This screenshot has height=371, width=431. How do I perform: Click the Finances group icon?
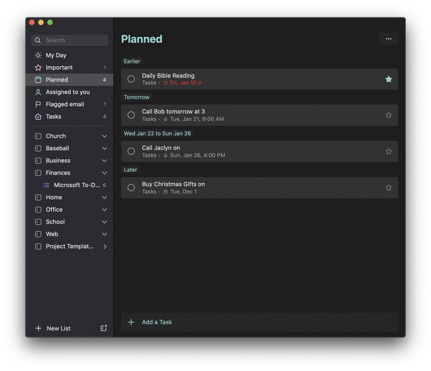tap(38, 173)
